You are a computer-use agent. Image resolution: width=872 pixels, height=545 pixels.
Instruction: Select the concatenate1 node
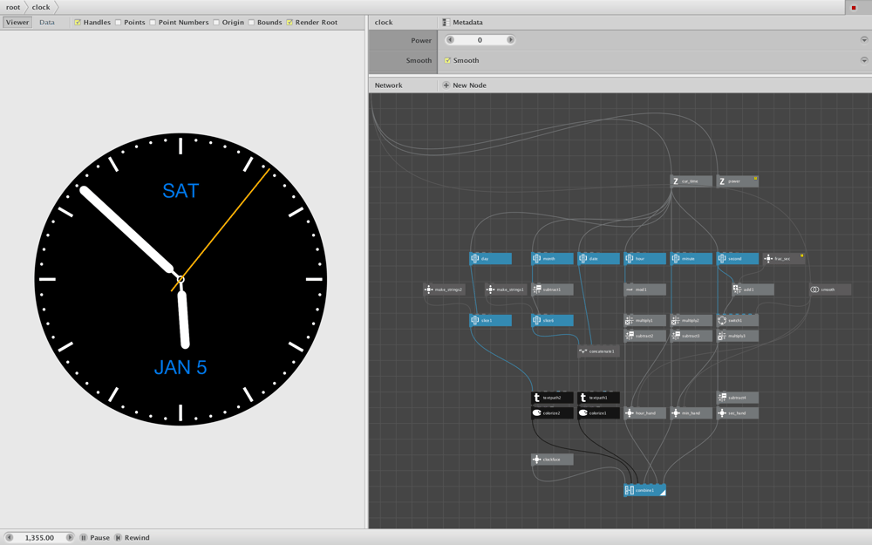pos(598,351)
